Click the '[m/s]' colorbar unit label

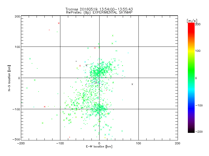192,21
